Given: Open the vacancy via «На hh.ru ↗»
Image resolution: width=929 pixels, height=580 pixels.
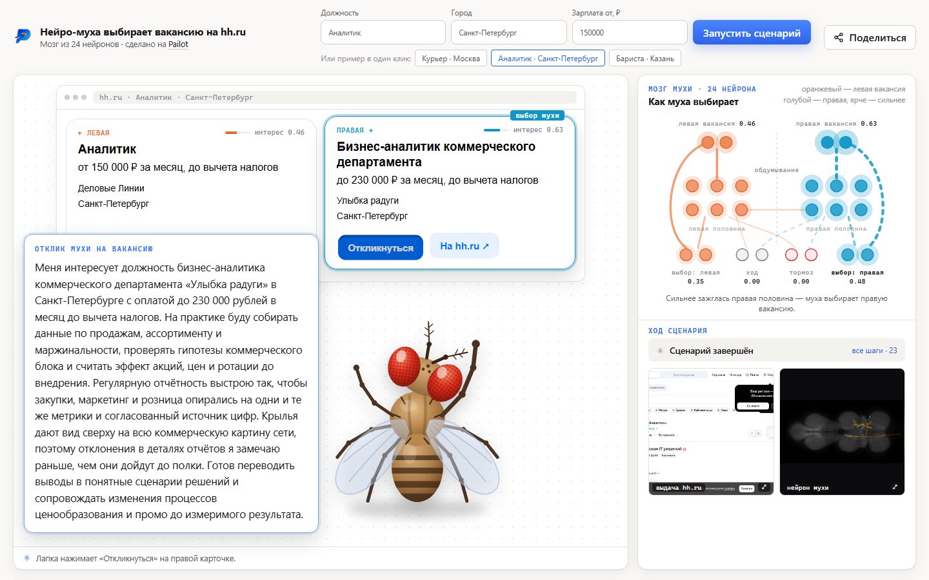Looking at the screenshot, I should [464, 246].
